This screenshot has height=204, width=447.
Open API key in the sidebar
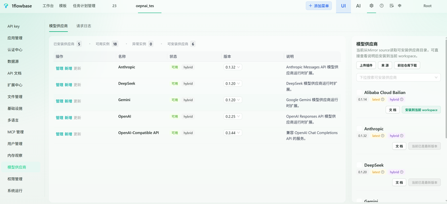(13, 26)
